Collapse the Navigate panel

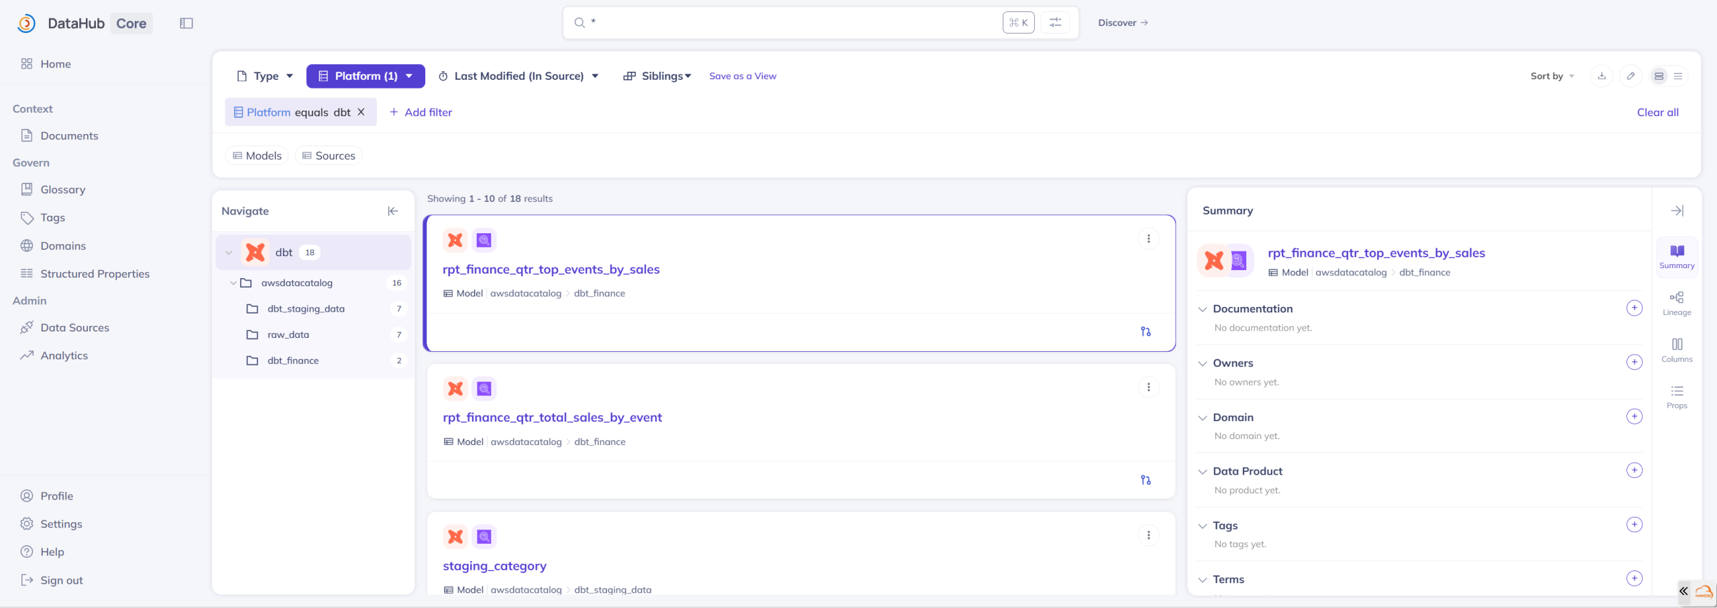tap(393, 211)
